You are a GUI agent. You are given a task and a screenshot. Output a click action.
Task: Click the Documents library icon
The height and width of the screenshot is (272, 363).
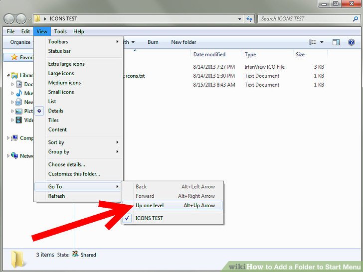(19, 84)
